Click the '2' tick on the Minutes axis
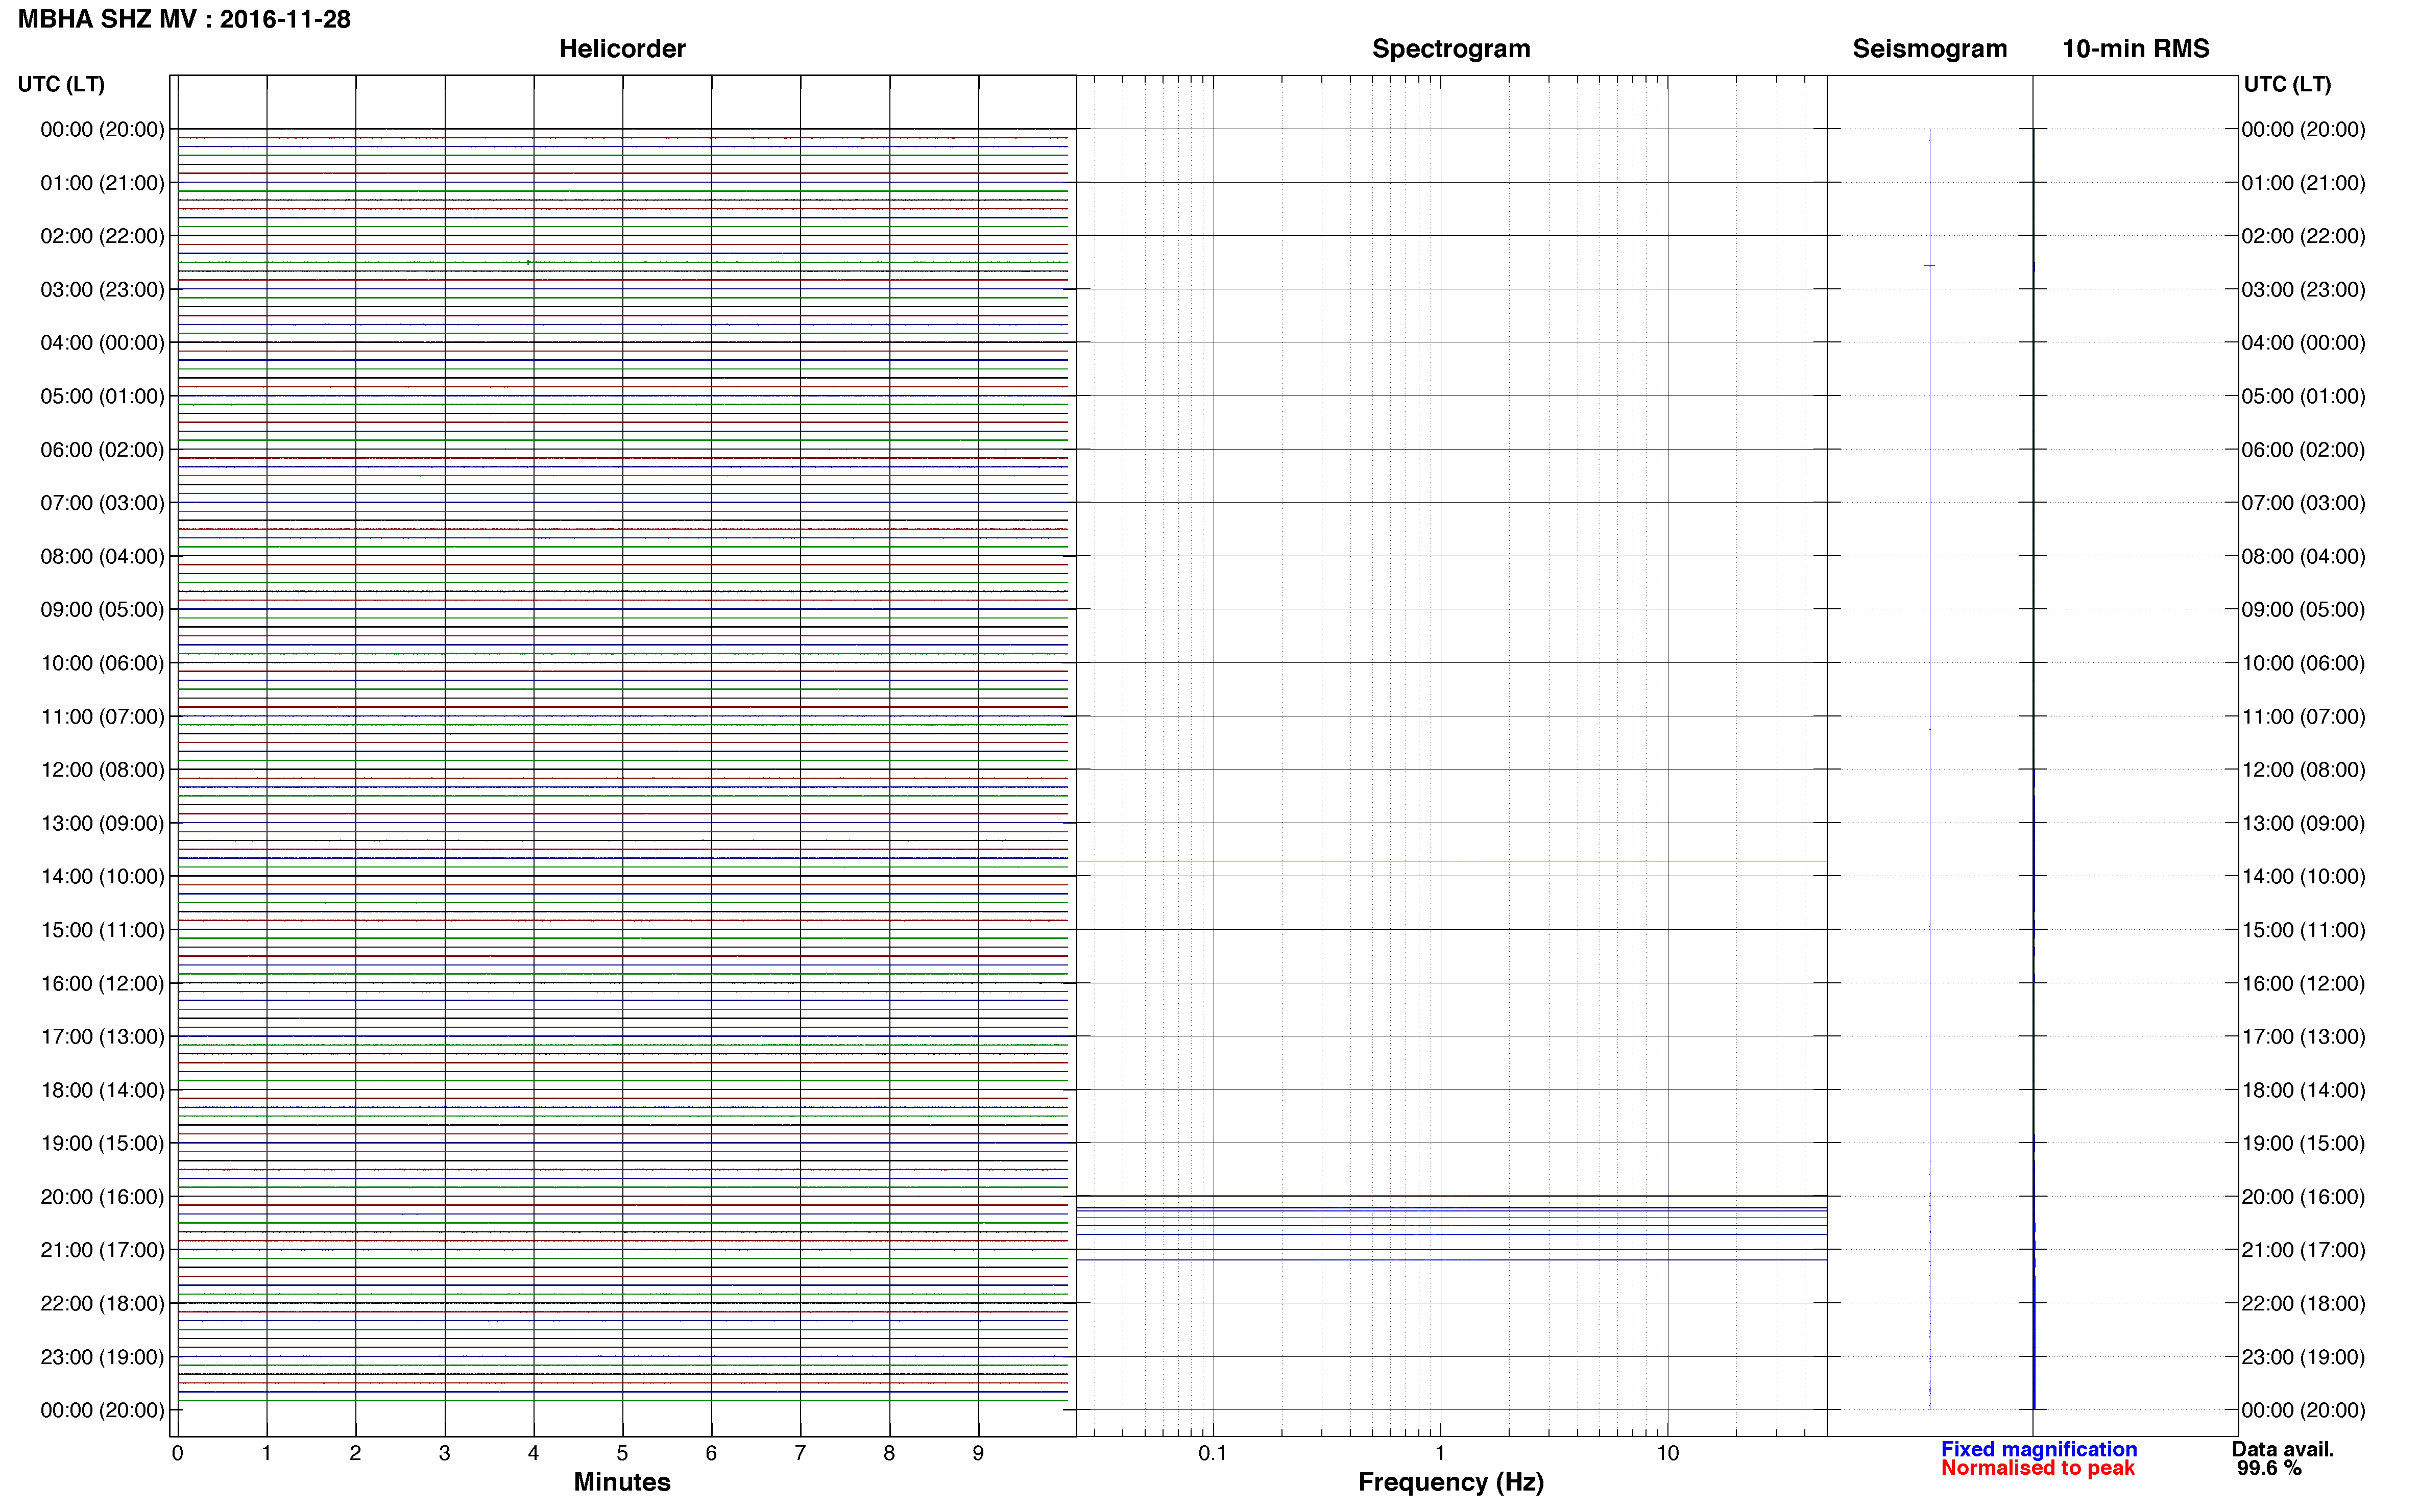 [x=355, y=1453]
